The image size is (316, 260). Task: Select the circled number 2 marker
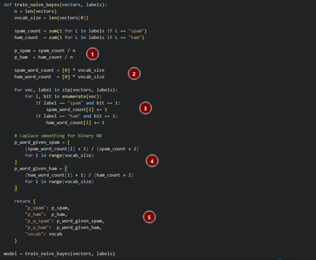click(134, 74)
